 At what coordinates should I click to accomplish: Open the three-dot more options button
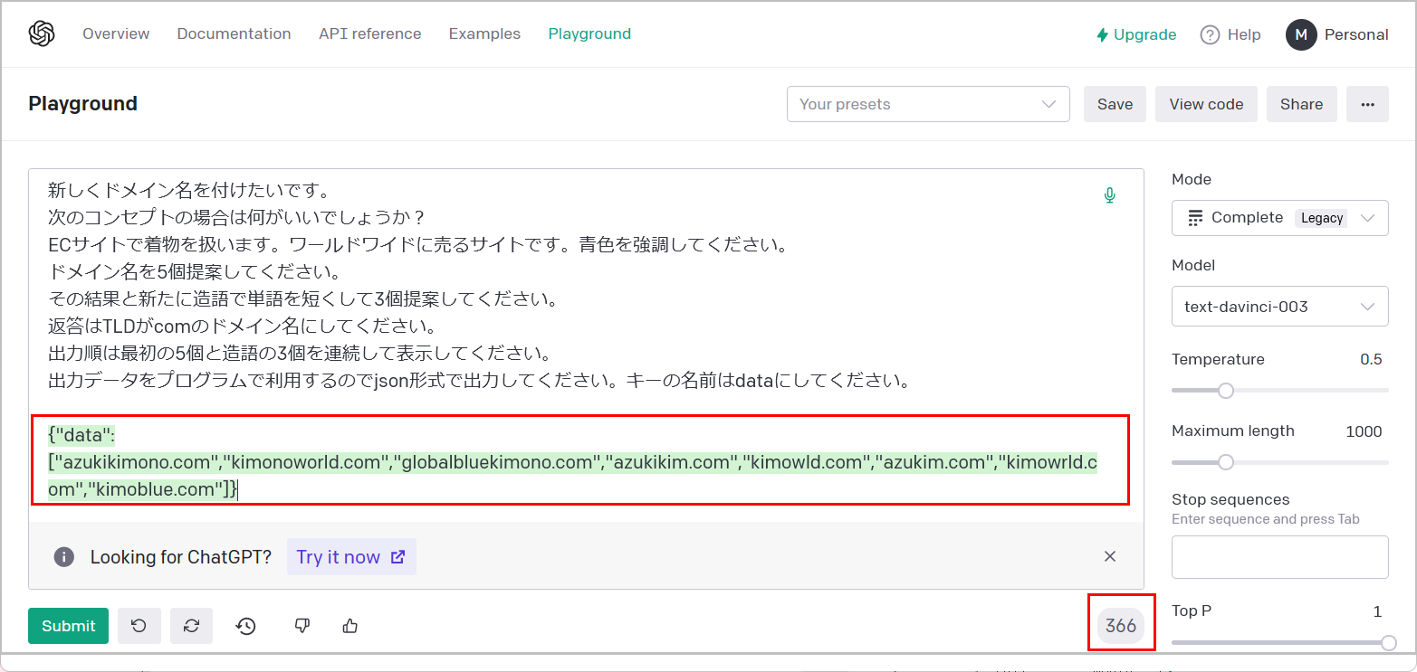click(x=1367, y=104)
